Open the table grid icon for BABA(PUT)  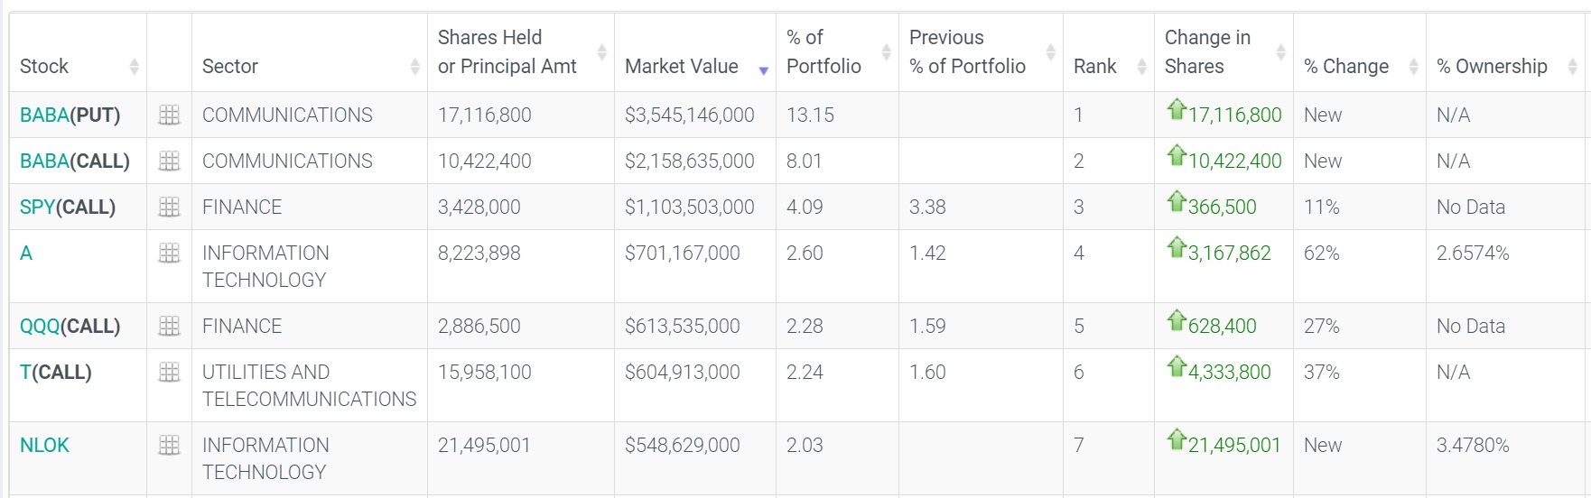[169, 115]
